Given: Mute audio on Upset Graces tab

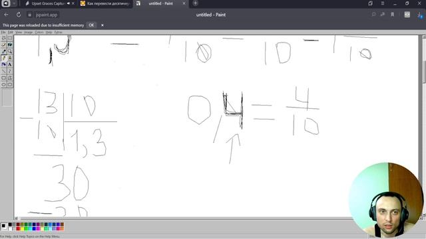Looking at the screenshot, I should point(68,3).
